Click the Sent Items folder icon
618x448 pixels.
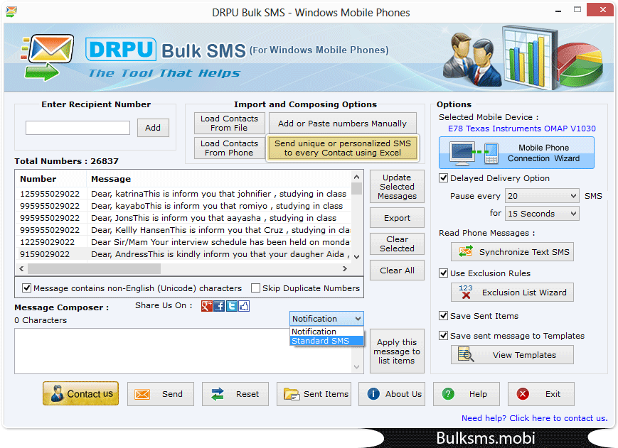pos(292,394)
